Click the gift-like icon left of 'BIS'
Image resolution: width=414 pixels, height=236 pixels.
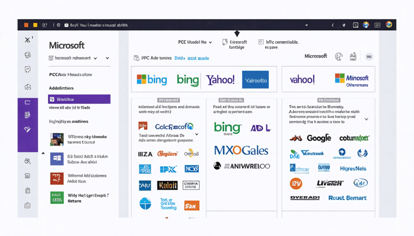tap(353, 56)
